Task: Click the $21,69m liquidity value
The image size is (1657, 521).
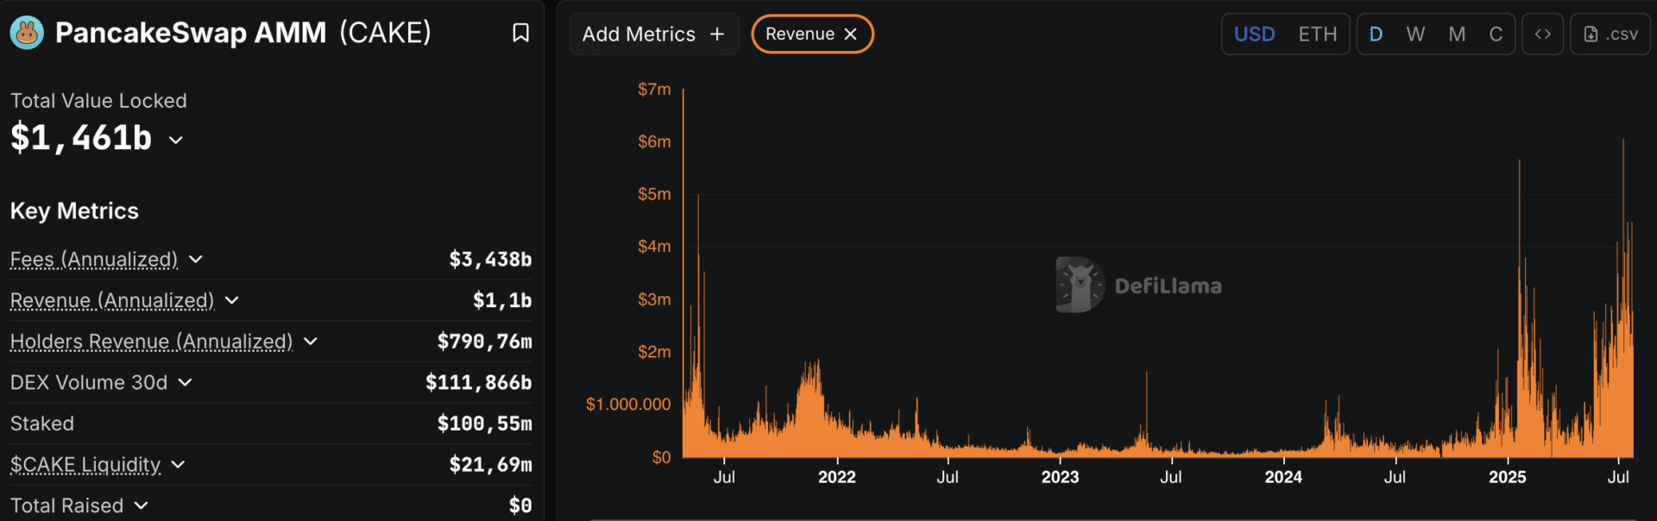Action: coord(490,465)
